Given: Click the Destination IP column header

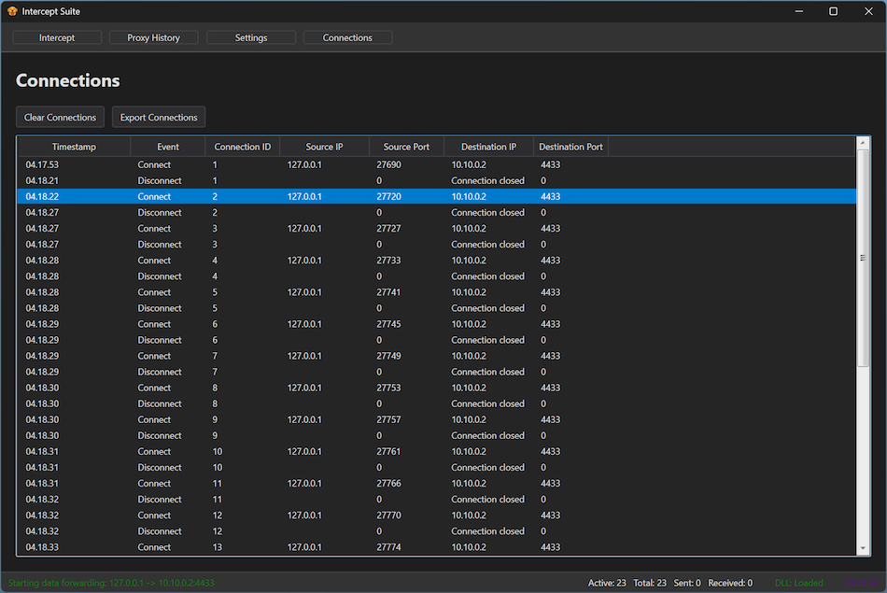Looking at the screenshot, I should point(488,147).
